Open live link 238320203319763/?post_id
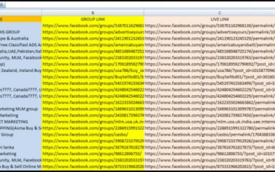The width and height of the screenshot is (275, 172). coord(209,160)
